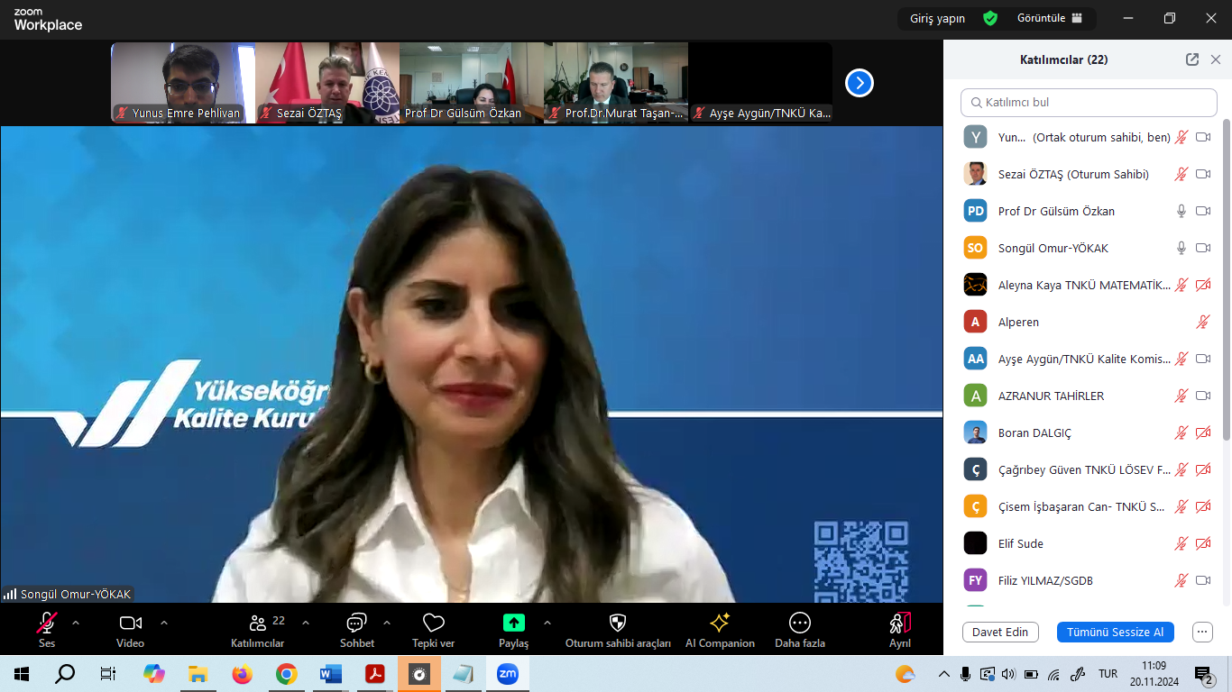Expand arrow next to Katılımcılar button

(x=306, y=623)
